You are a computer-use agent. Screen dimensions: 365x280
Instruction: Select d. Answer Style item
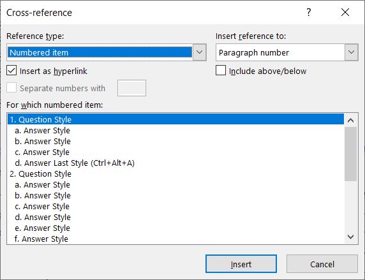click(x=175, y=217)
